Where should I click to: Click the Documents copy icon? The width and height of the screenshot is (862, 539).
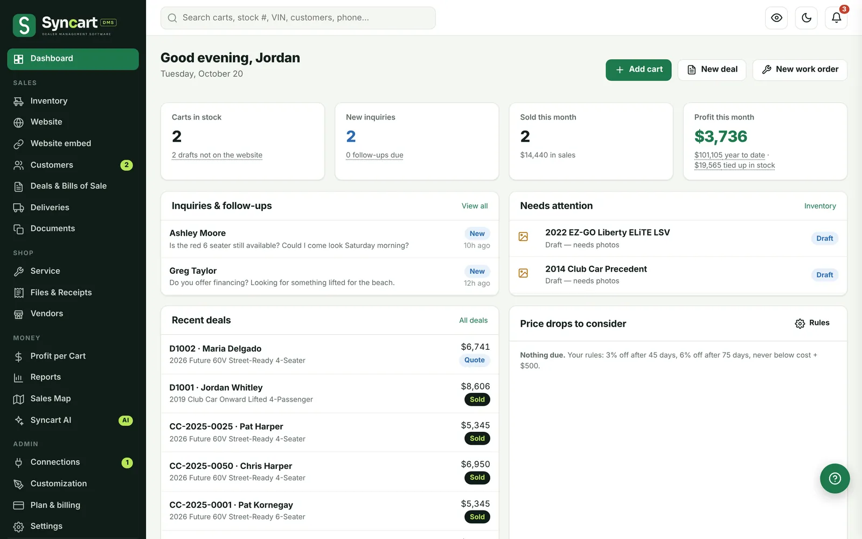click(x=19, y=229)
